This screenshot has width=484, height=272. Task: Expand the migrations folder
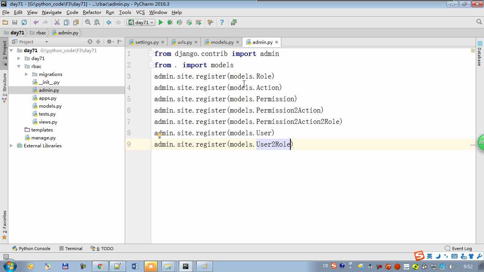click(26, 74)
